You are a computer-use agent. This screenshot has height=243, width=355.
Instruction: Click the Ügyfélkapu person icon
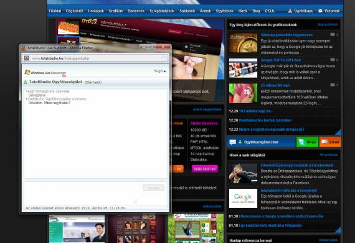(290, 11)
